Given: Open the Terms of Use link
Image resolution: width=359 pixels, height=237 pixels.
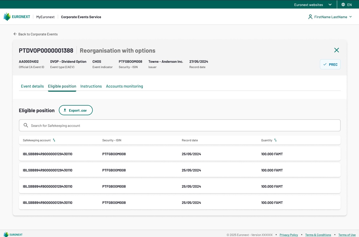Looking at the screenshot, I should (x=347, y=235).
